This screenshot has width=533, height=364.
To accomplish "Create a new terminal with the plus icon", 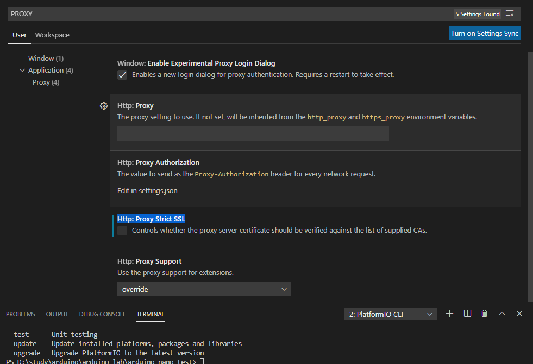I will coord(448,314).
